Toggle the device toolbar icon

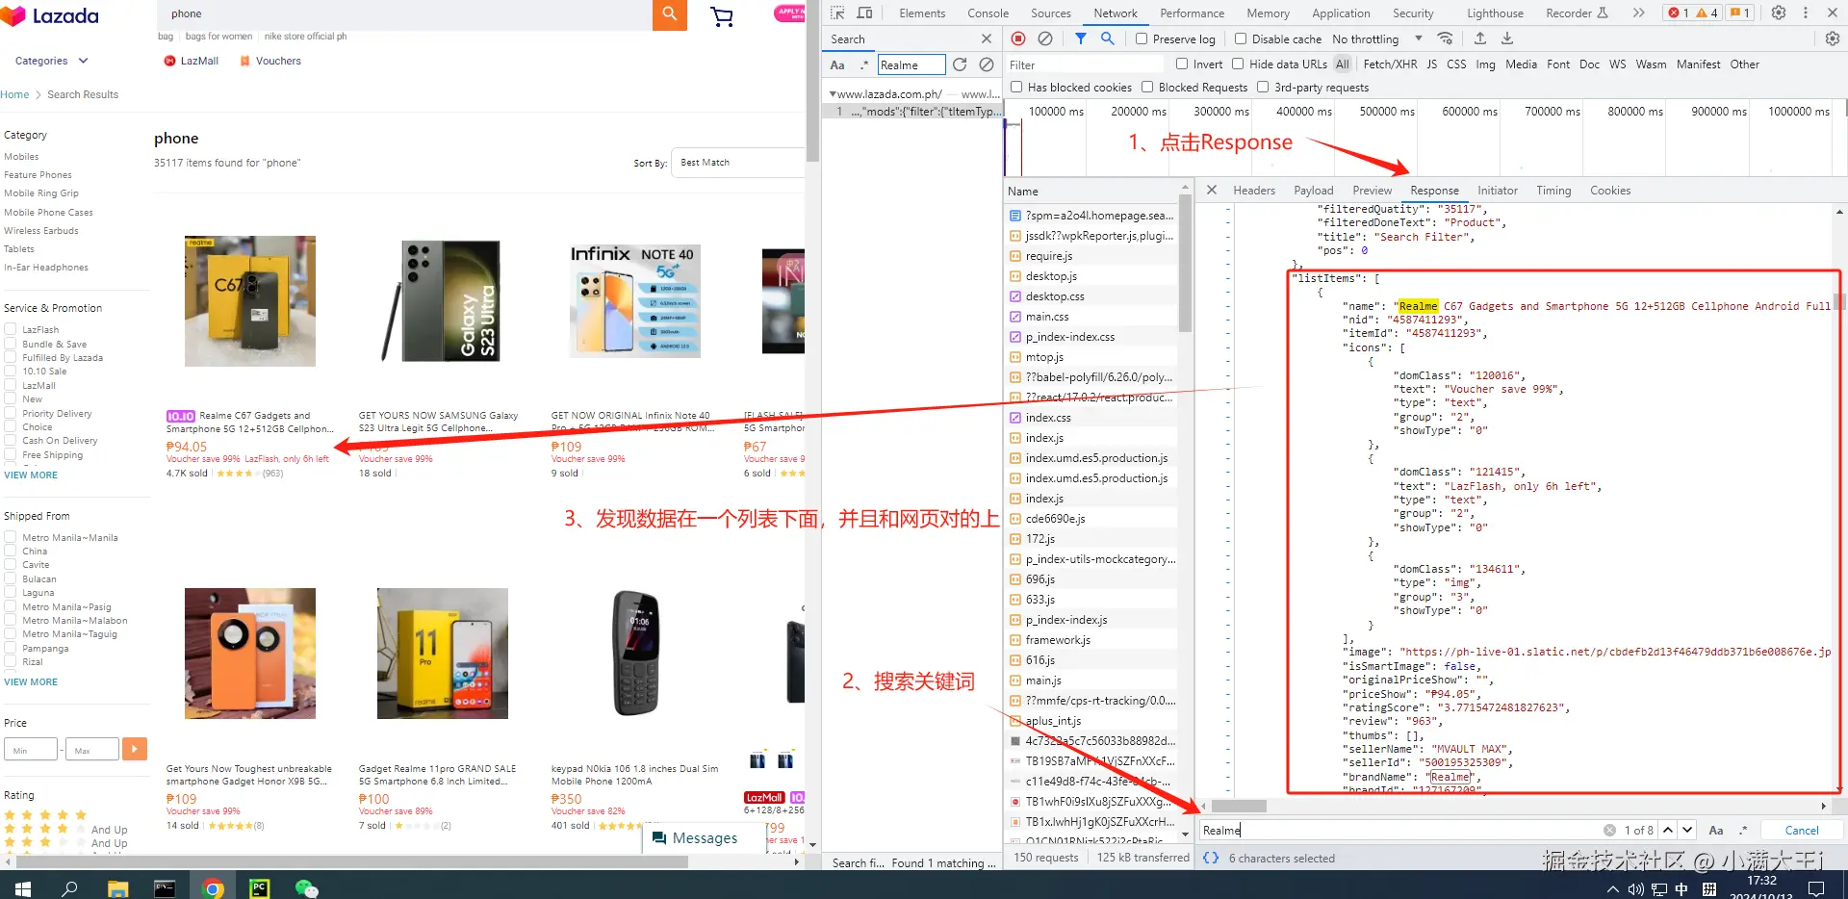864,13
